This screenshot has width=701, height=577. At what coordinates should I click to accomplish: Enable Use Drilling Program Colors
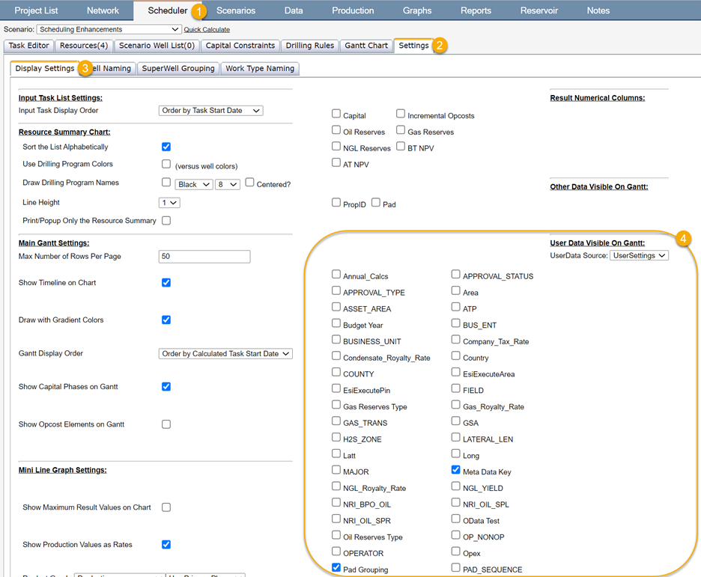click(x=166, y=164)
